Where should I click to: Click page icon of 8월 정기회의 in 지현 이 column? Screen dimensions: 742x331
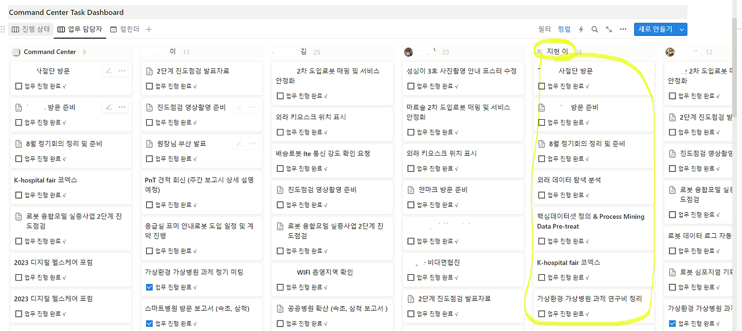(542, 144)
